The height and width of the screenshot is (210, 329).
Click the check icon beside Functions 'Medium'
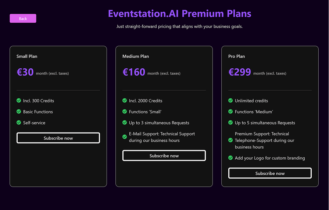coord(230,112)
